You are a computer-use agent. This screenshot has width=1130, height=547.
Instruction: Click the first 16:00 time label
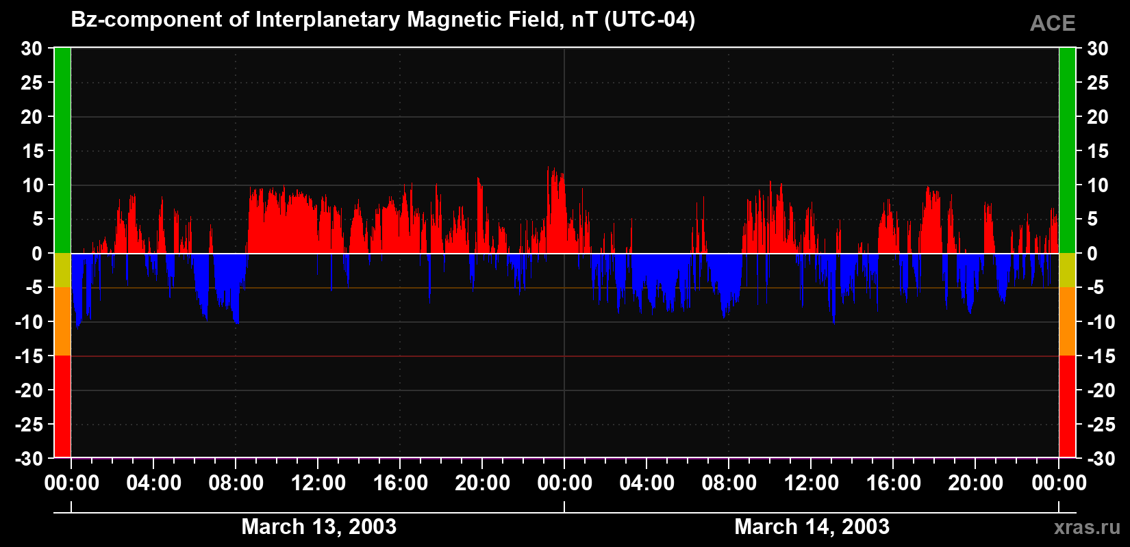coord(400,483)
